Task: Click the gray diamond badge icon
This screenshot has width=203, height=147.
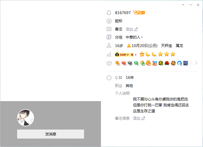Action: (x=130, y=63)
